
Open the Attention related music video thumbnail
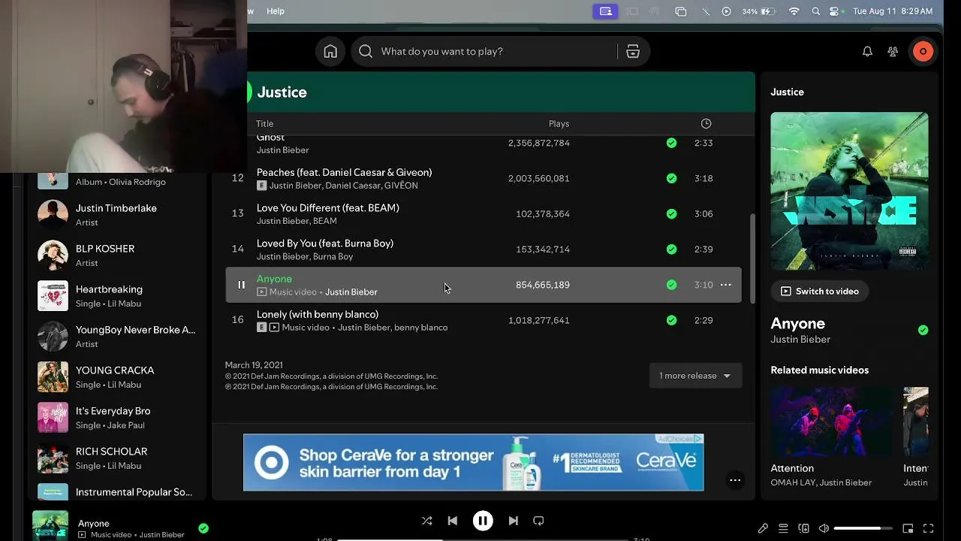coord(832,423)
